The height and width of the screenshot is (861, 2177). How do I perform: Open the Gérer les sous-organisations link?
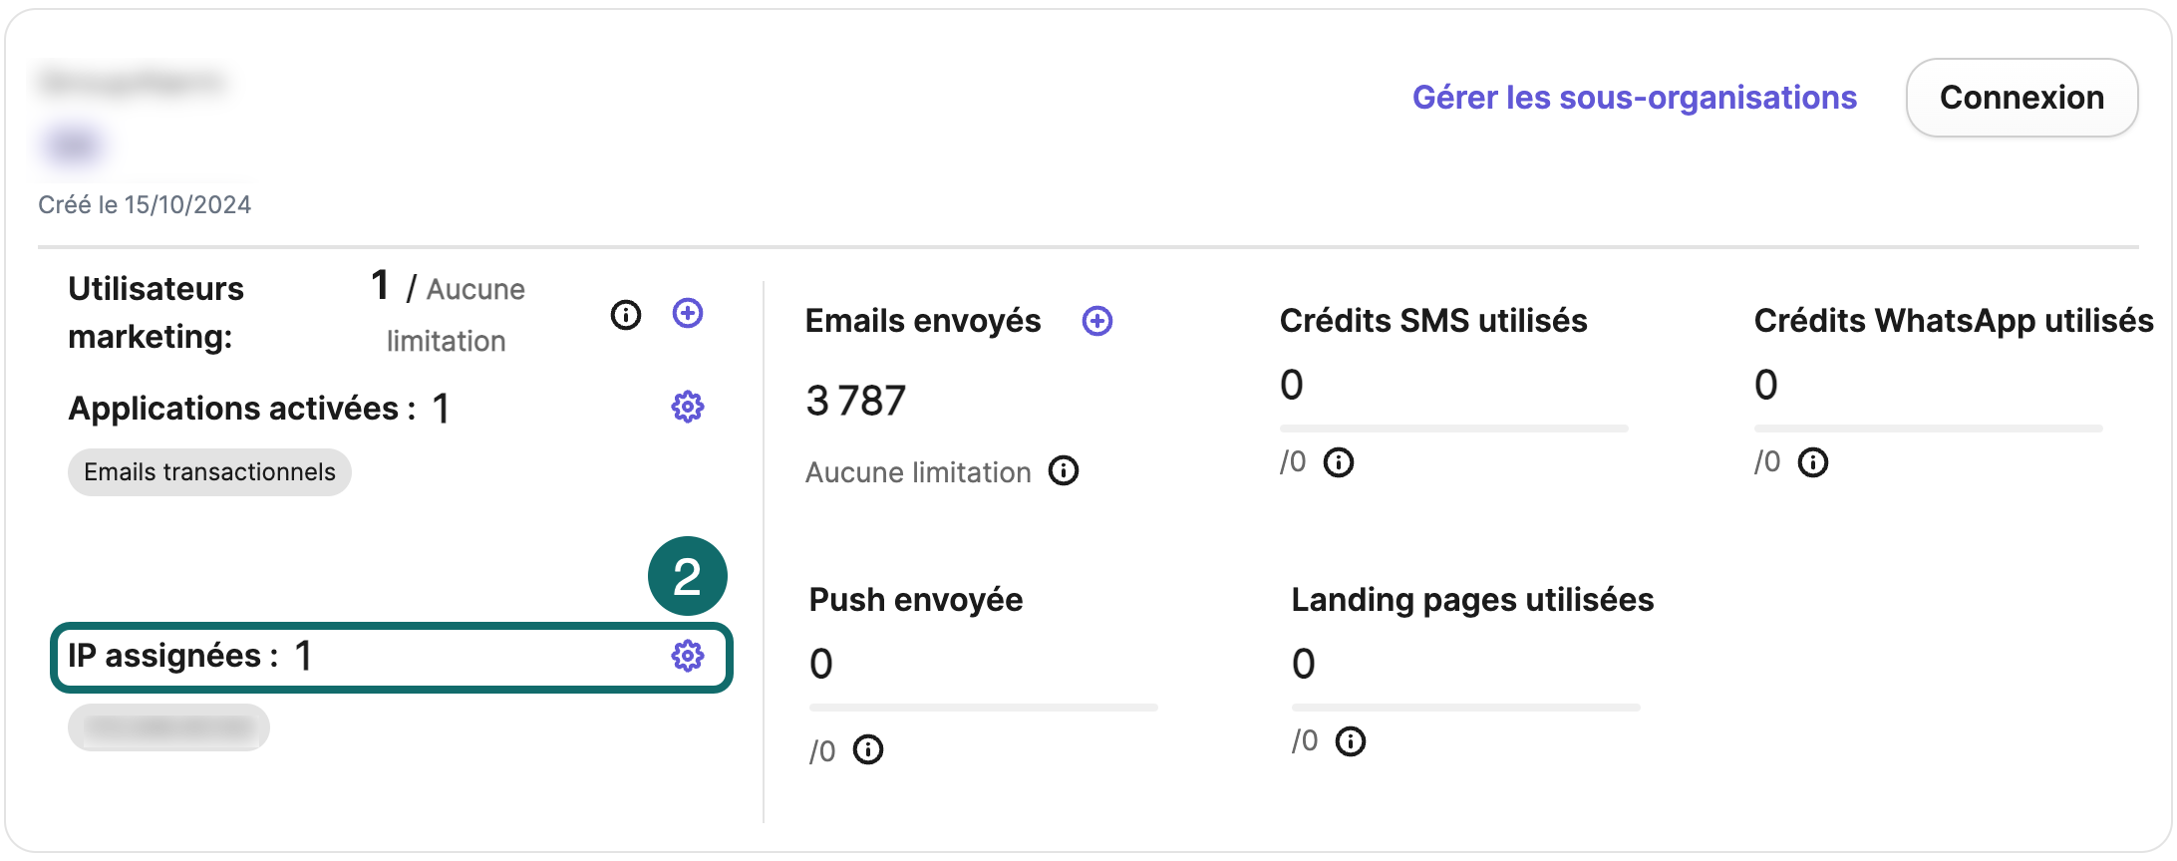point(1635,98)
